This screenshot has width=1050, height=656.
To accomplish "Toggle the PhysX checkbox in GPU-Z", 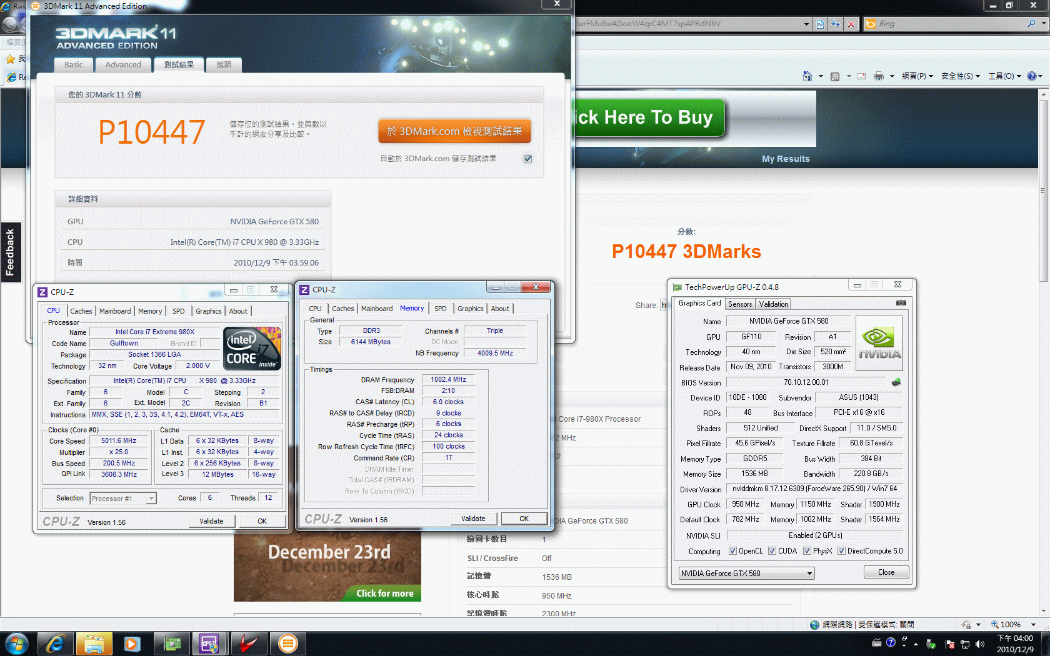I will pyautogui.click(x=807, y=551).
